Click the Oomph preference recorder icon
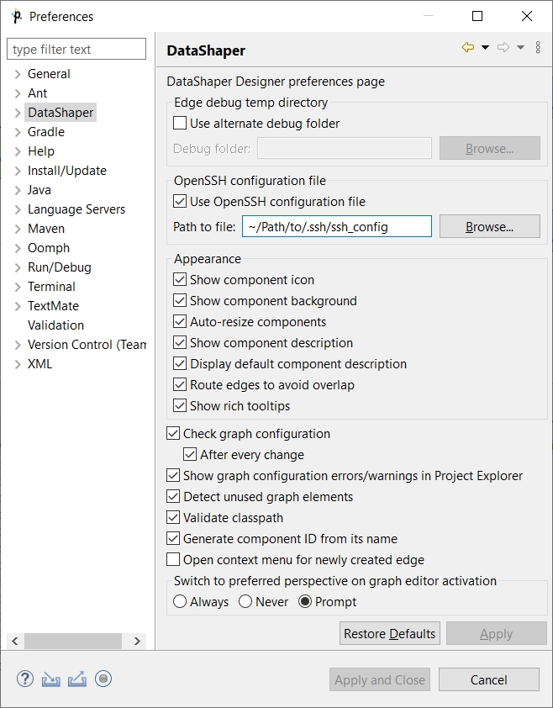Viewport: 553px width, 708px height. click(x=103, y=679)
